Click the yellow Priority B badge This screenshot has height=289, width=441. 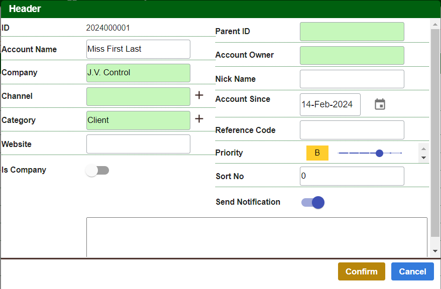317,153
